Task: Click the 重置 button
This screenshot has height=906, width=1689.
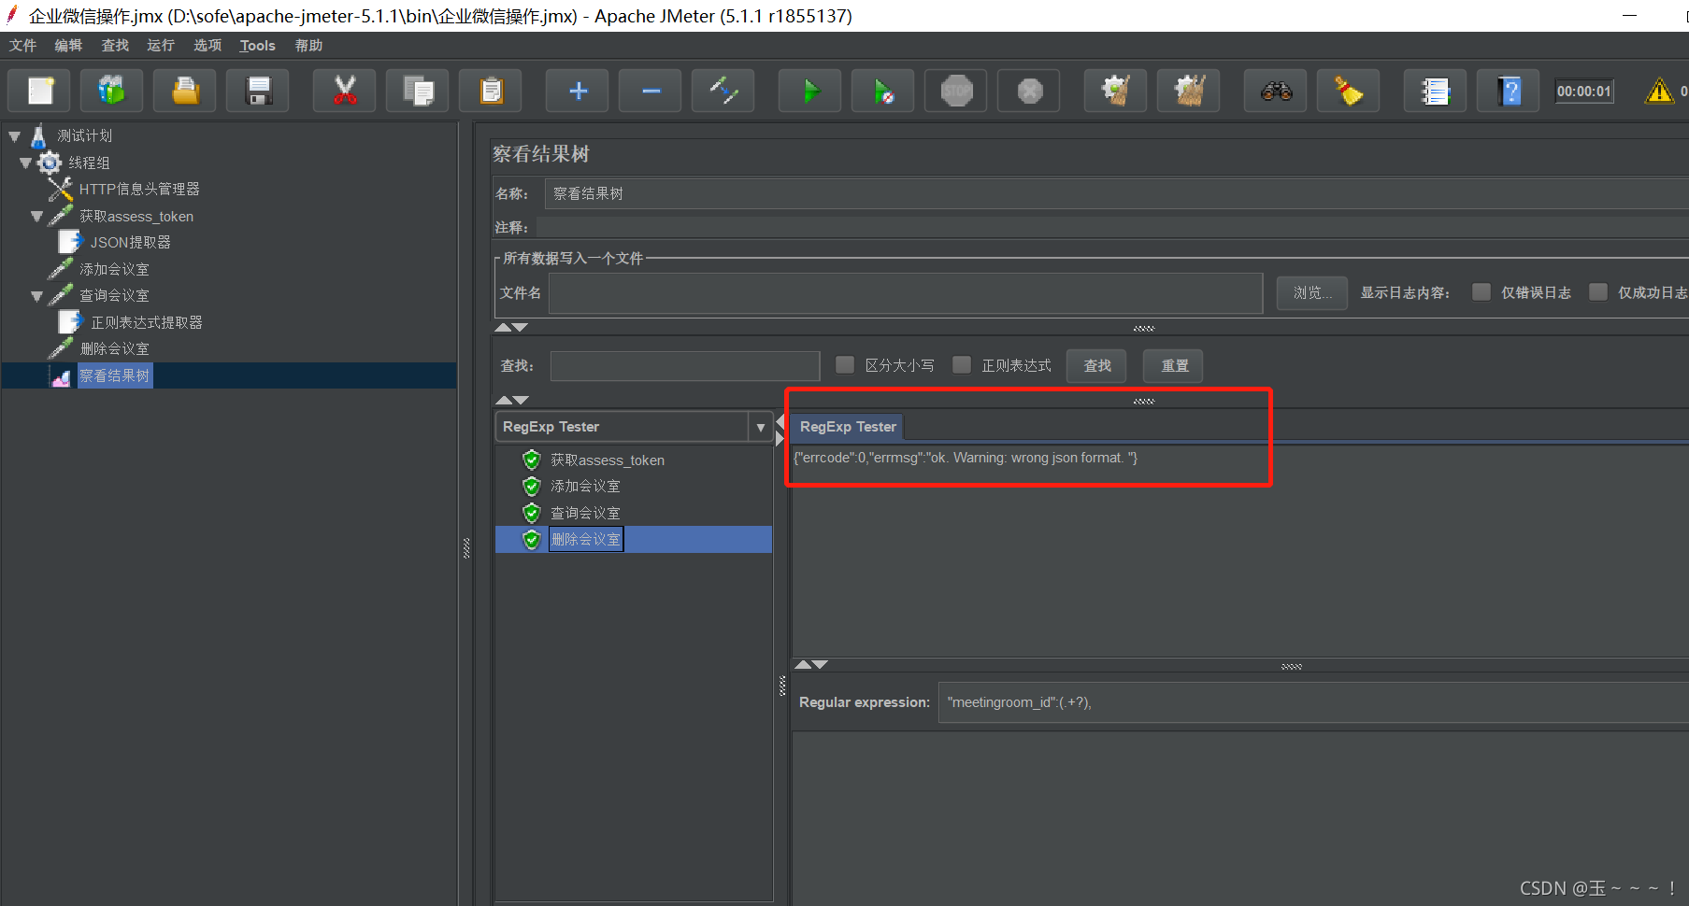Action: coord(1174,365)
